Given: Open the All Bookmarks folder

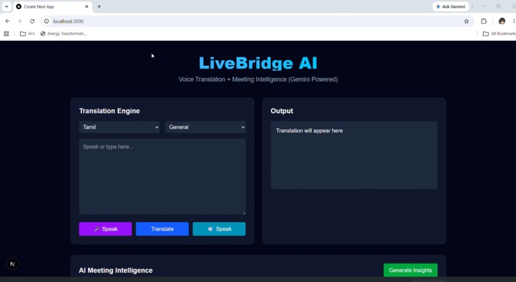Looking at the screenshot, I should [x=499, y=33].
